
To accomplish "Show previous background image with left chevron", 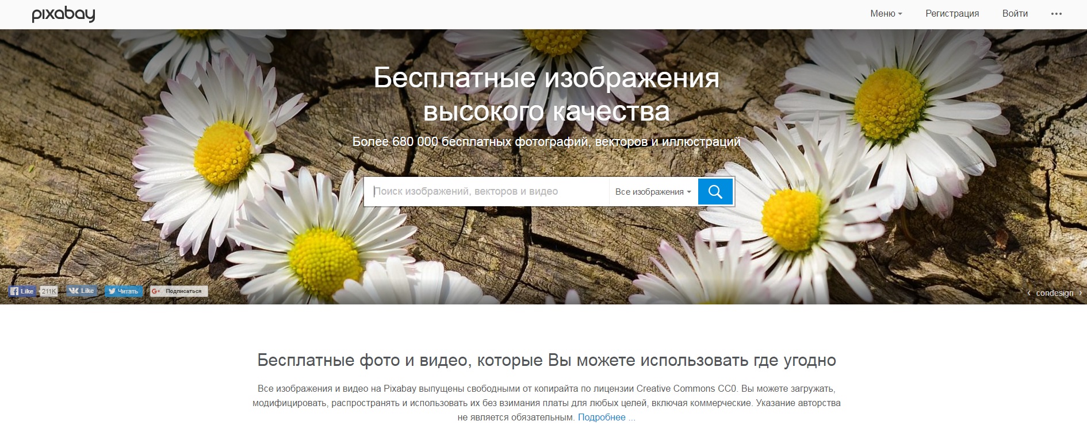I will 1029,293.
